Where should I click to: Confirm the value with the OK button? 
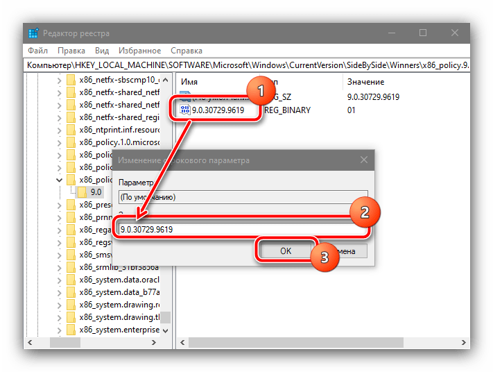(x=286, y=251)
